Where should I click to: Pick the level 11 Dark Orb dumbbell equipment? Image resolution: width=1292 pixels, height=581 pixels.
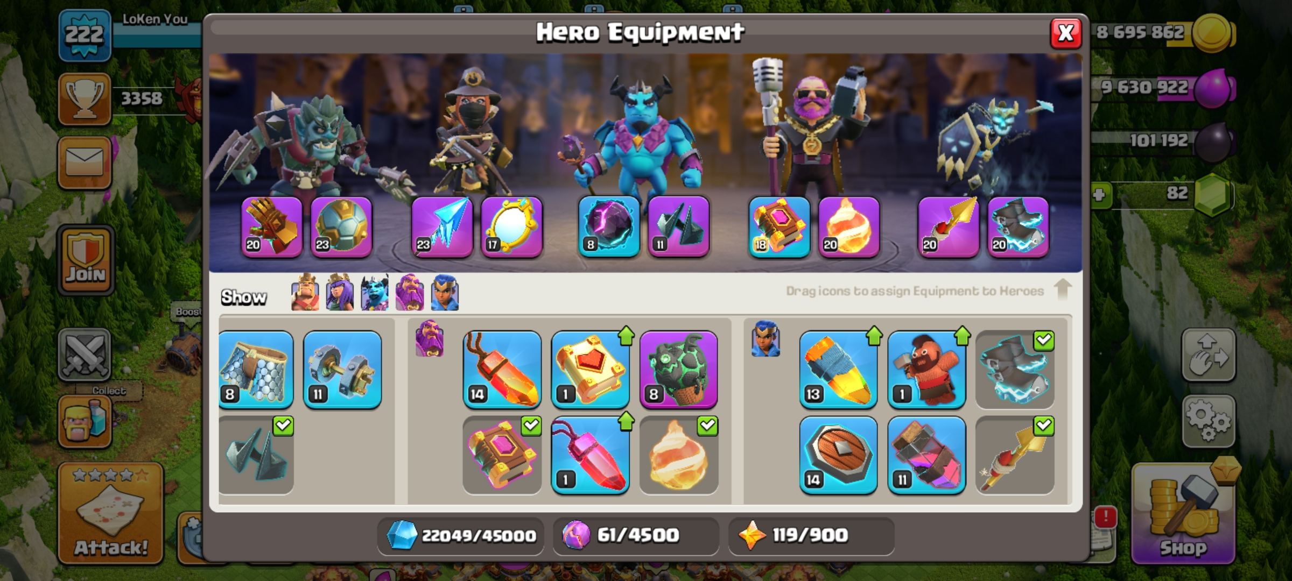click(342, 370)
